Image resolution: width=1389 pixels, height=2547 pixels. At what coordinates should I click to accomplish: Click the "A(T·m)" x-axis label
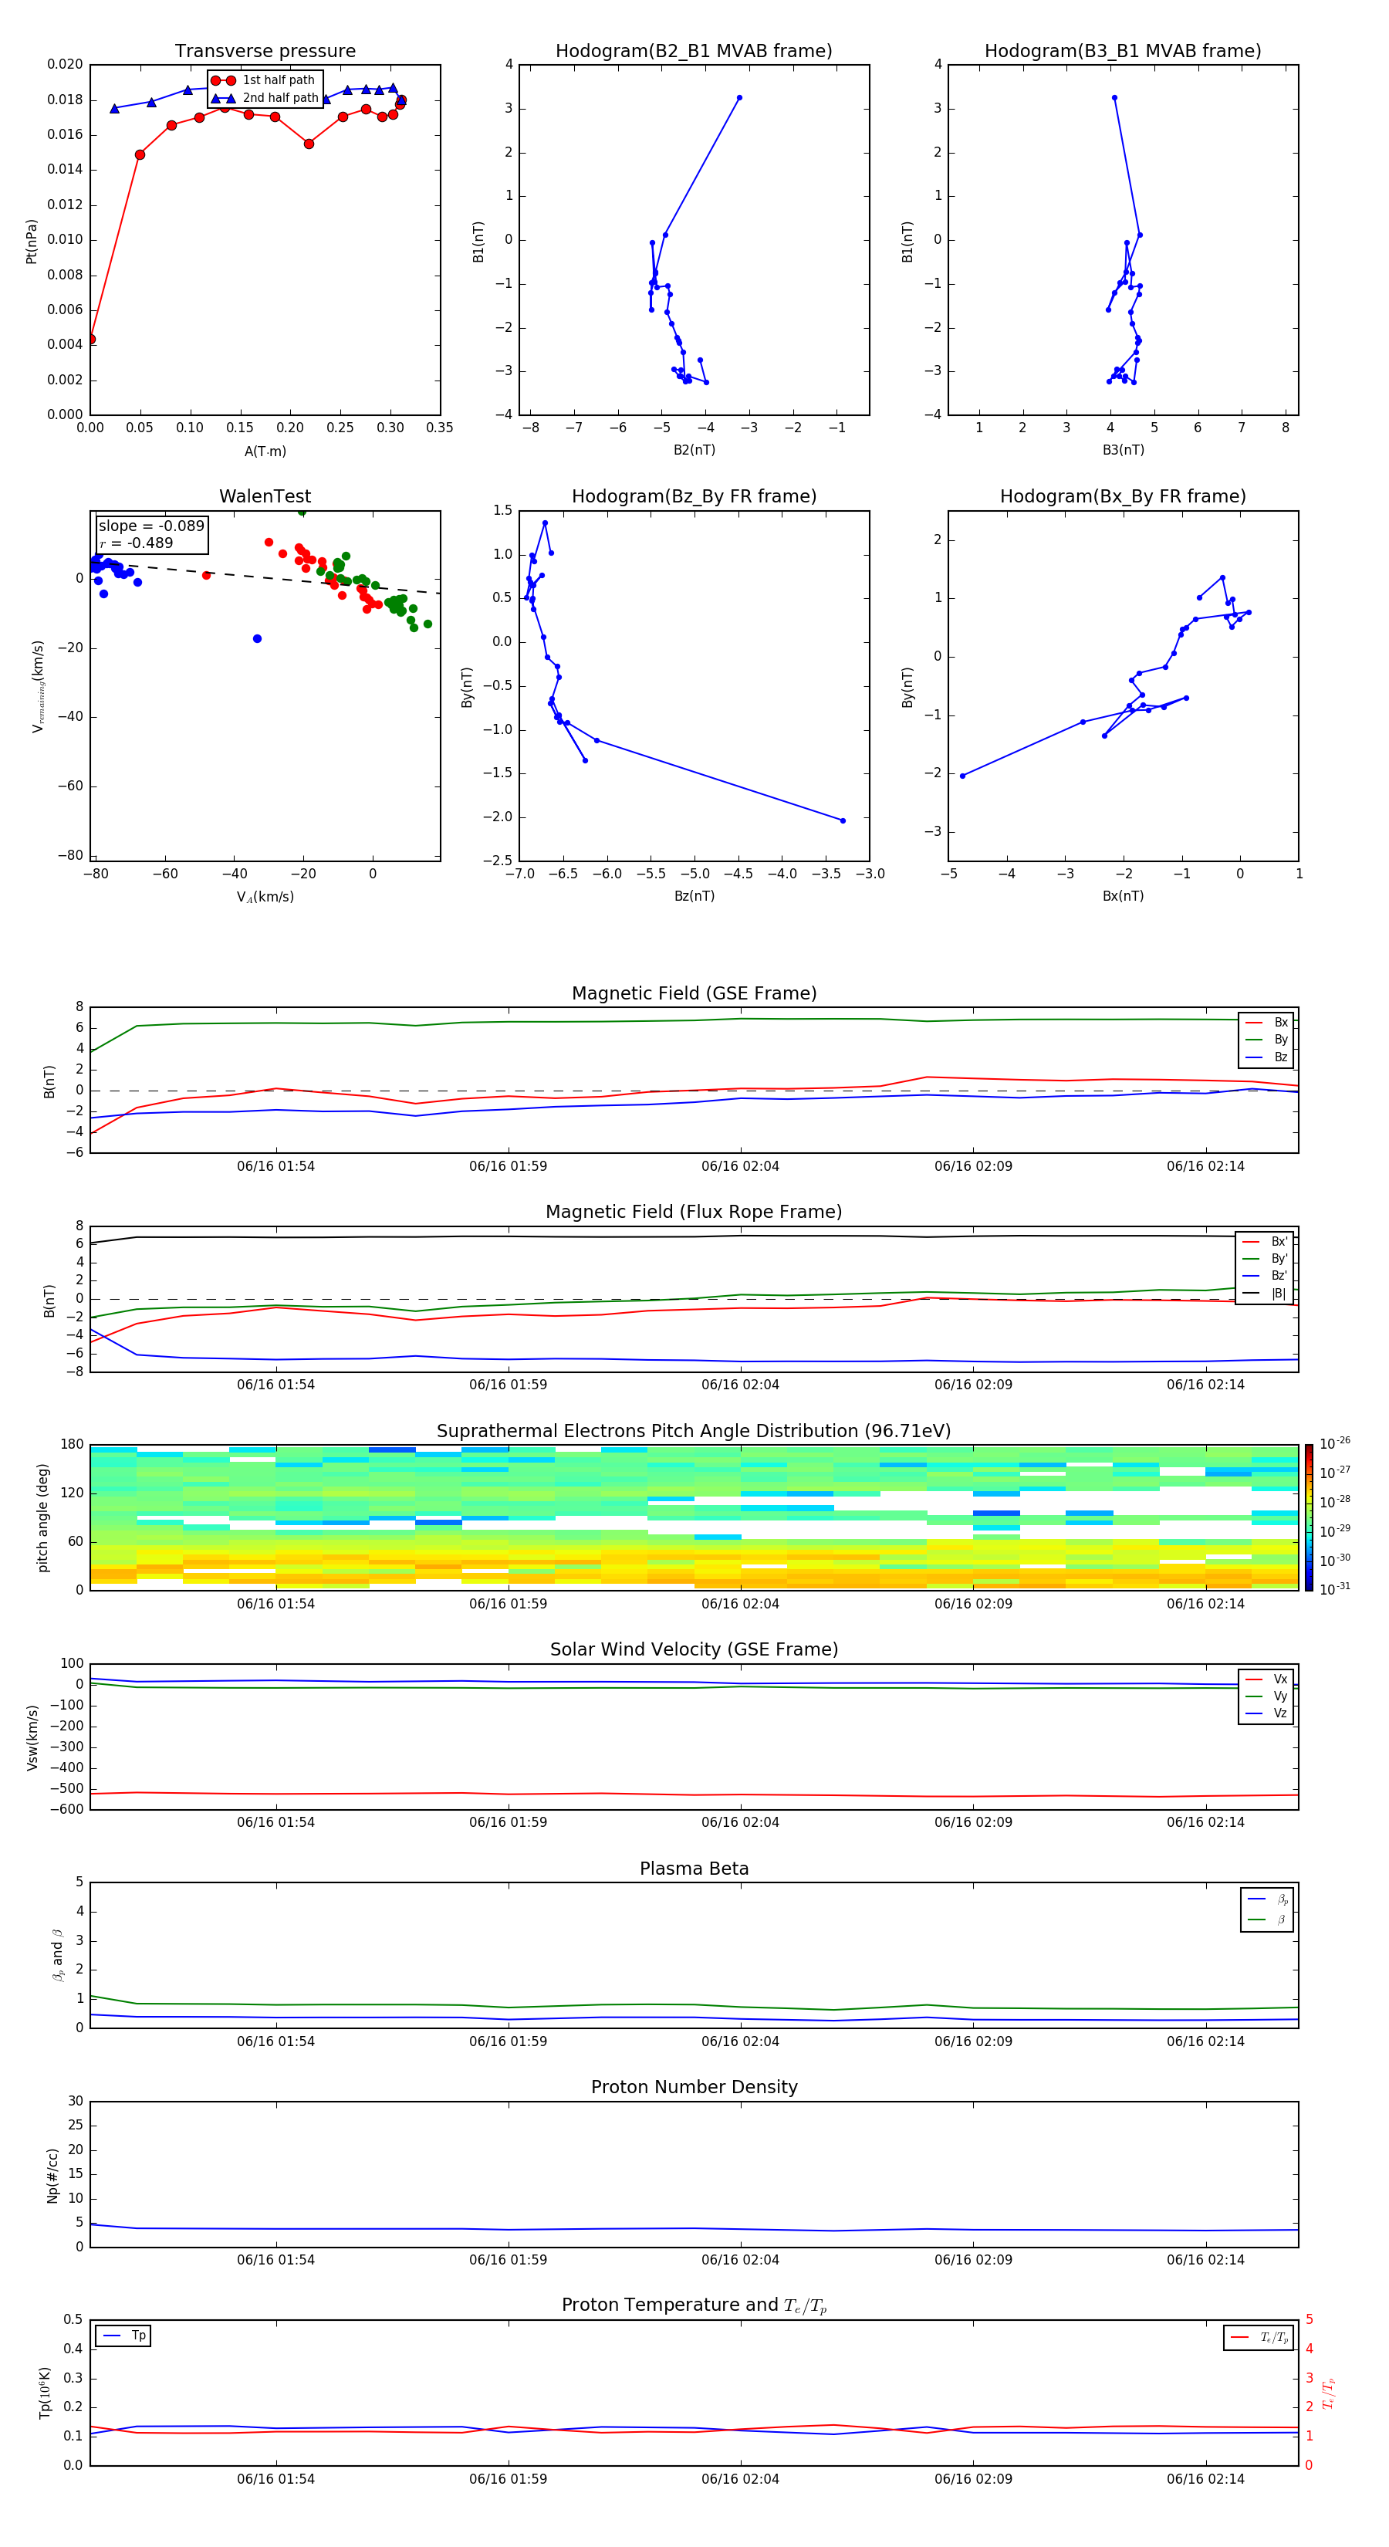pos(265,452)
